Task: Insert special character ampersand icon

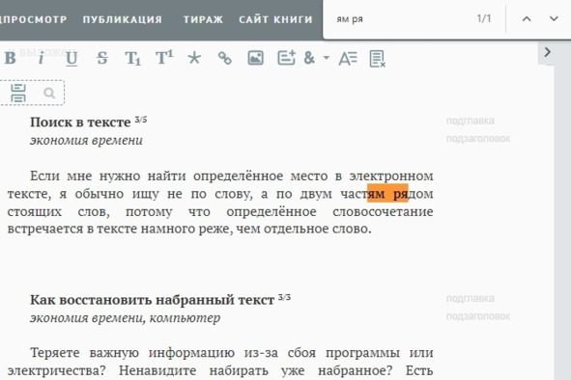Action: pyautogui.click(x=309, y=58)
